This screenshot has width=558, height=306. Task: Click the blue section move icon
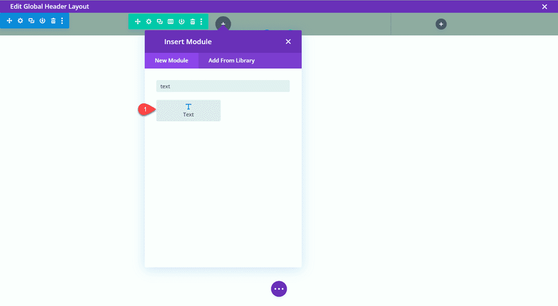click(9, 21)
